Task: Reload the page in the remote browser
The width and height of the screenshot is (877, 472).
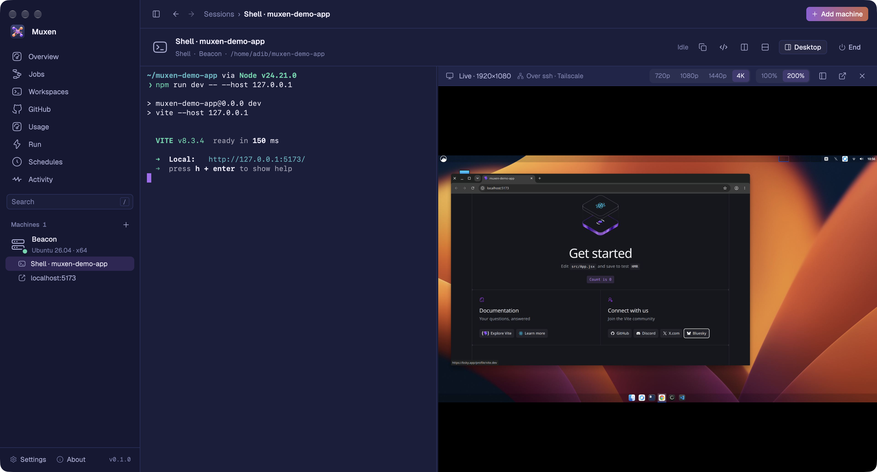Action: pyautogui.click(x=472, y=188)
